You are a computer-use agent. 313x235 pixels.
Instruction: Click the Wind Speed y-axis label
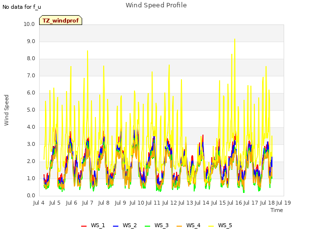6,110
